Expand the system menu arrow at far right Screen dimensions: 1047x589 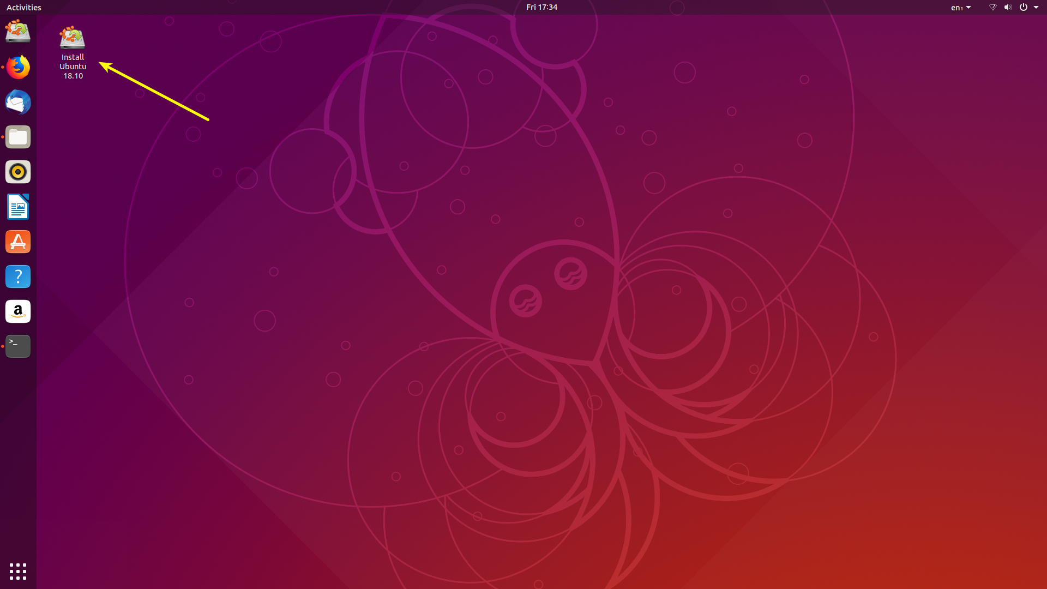[1036, 7]
